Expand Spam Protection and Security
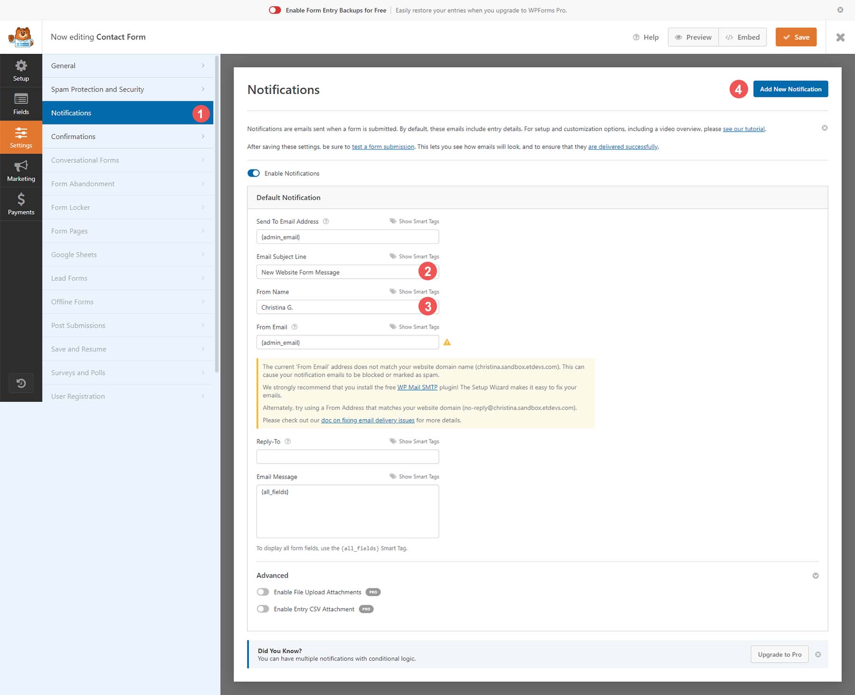855x695 pixels. pos(127,89)
